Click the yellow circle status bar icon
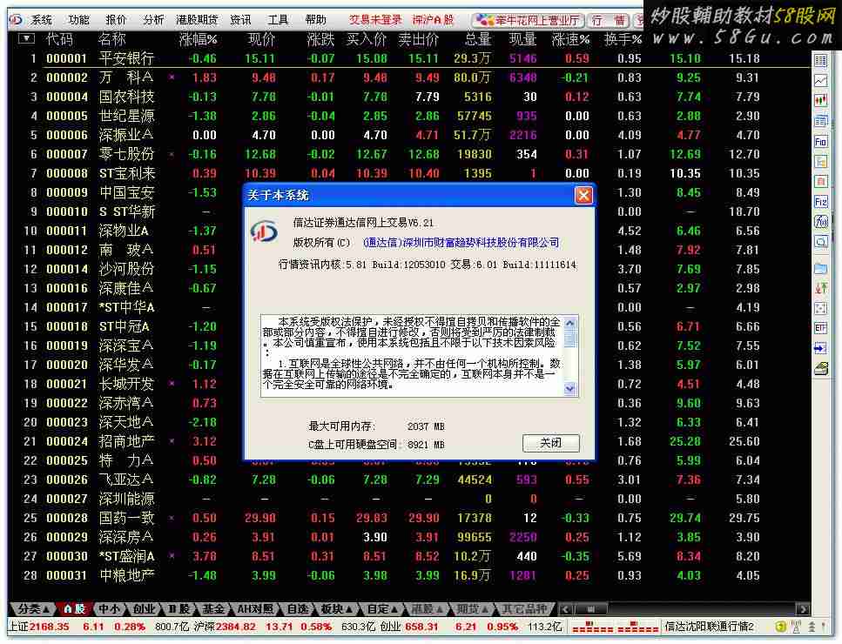The height and width of the screenshot is (644, 842). (781, 627)
